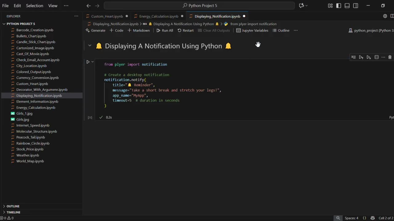
Task: Open Currency_Conversion.ipynb file
Action: pos(37,78)
